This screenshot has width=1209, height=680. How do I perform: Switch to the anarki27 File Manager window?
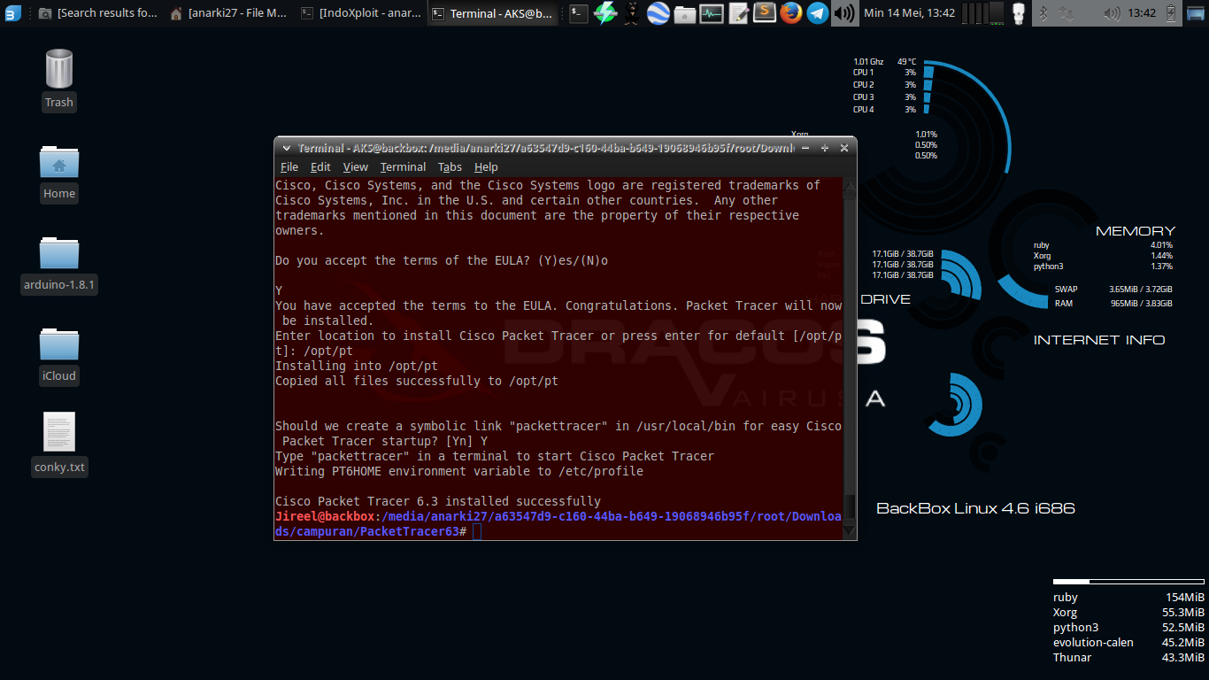(x=227, y=13)
